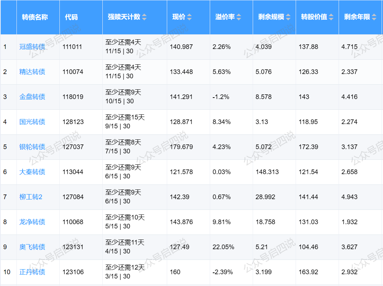
Task: Click sort arrows beside 现价 header
Action: point(189,17)
